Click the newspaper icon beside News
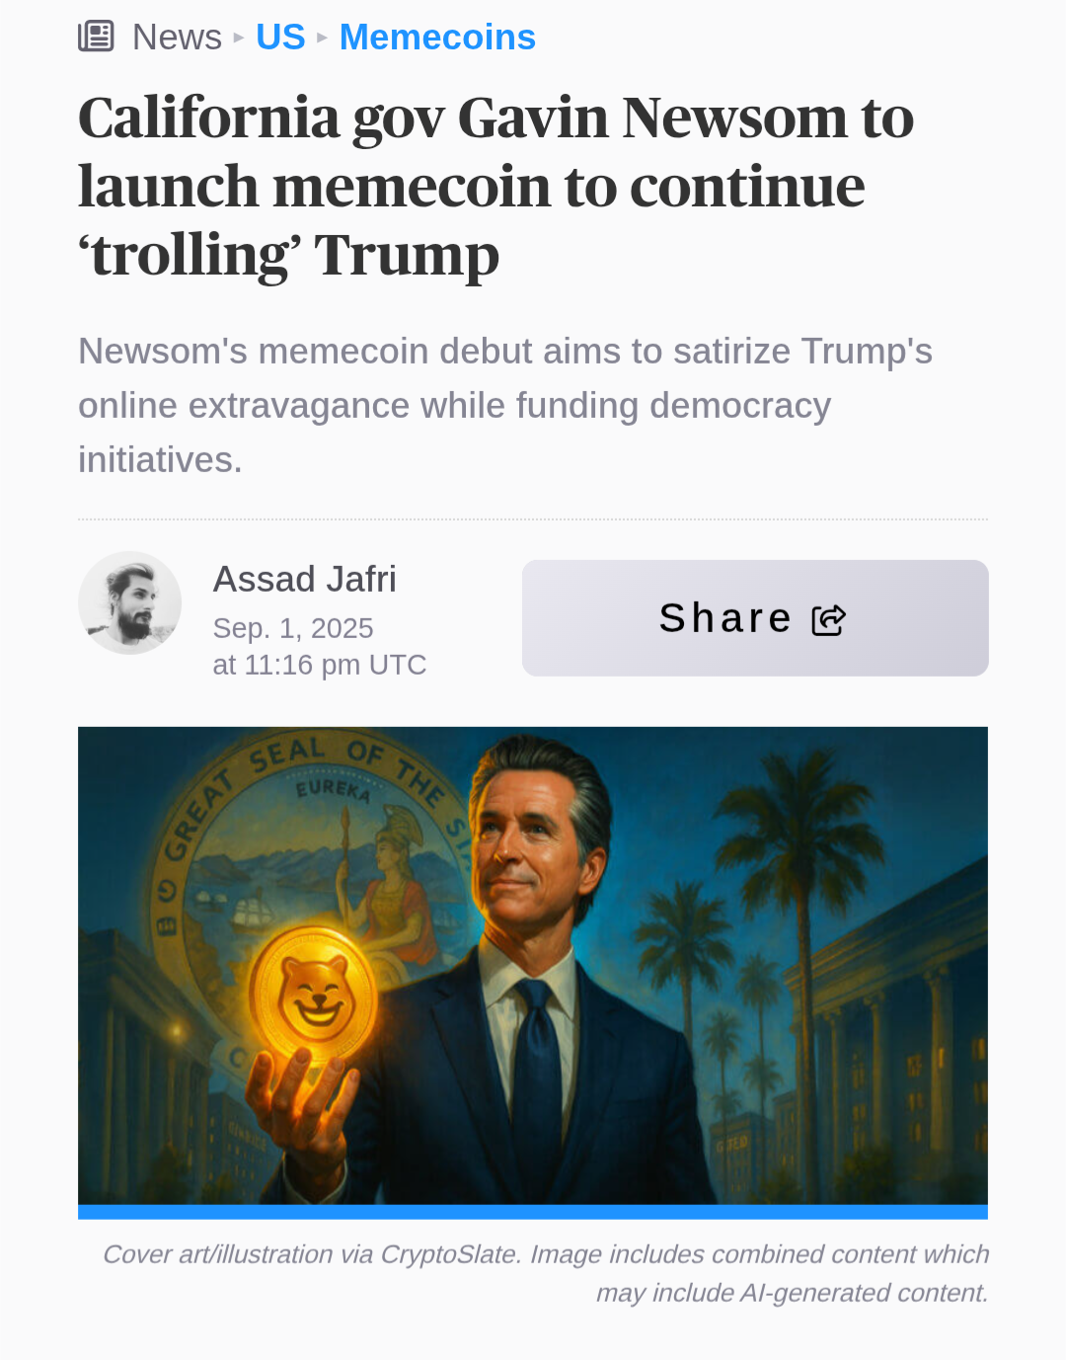The image size is (1066, 1360). (96, 37)
